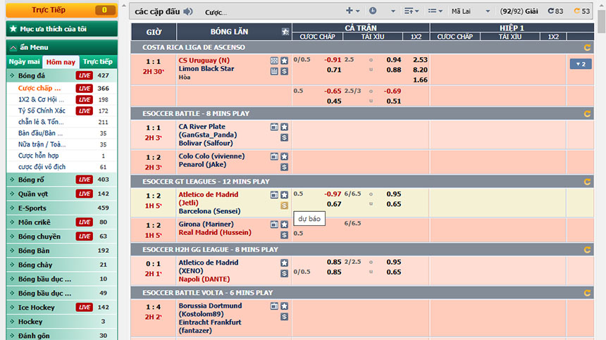The image size is (606, 340).
Task: Click dollar icon for Girona match
Action: tap(285, 235)
